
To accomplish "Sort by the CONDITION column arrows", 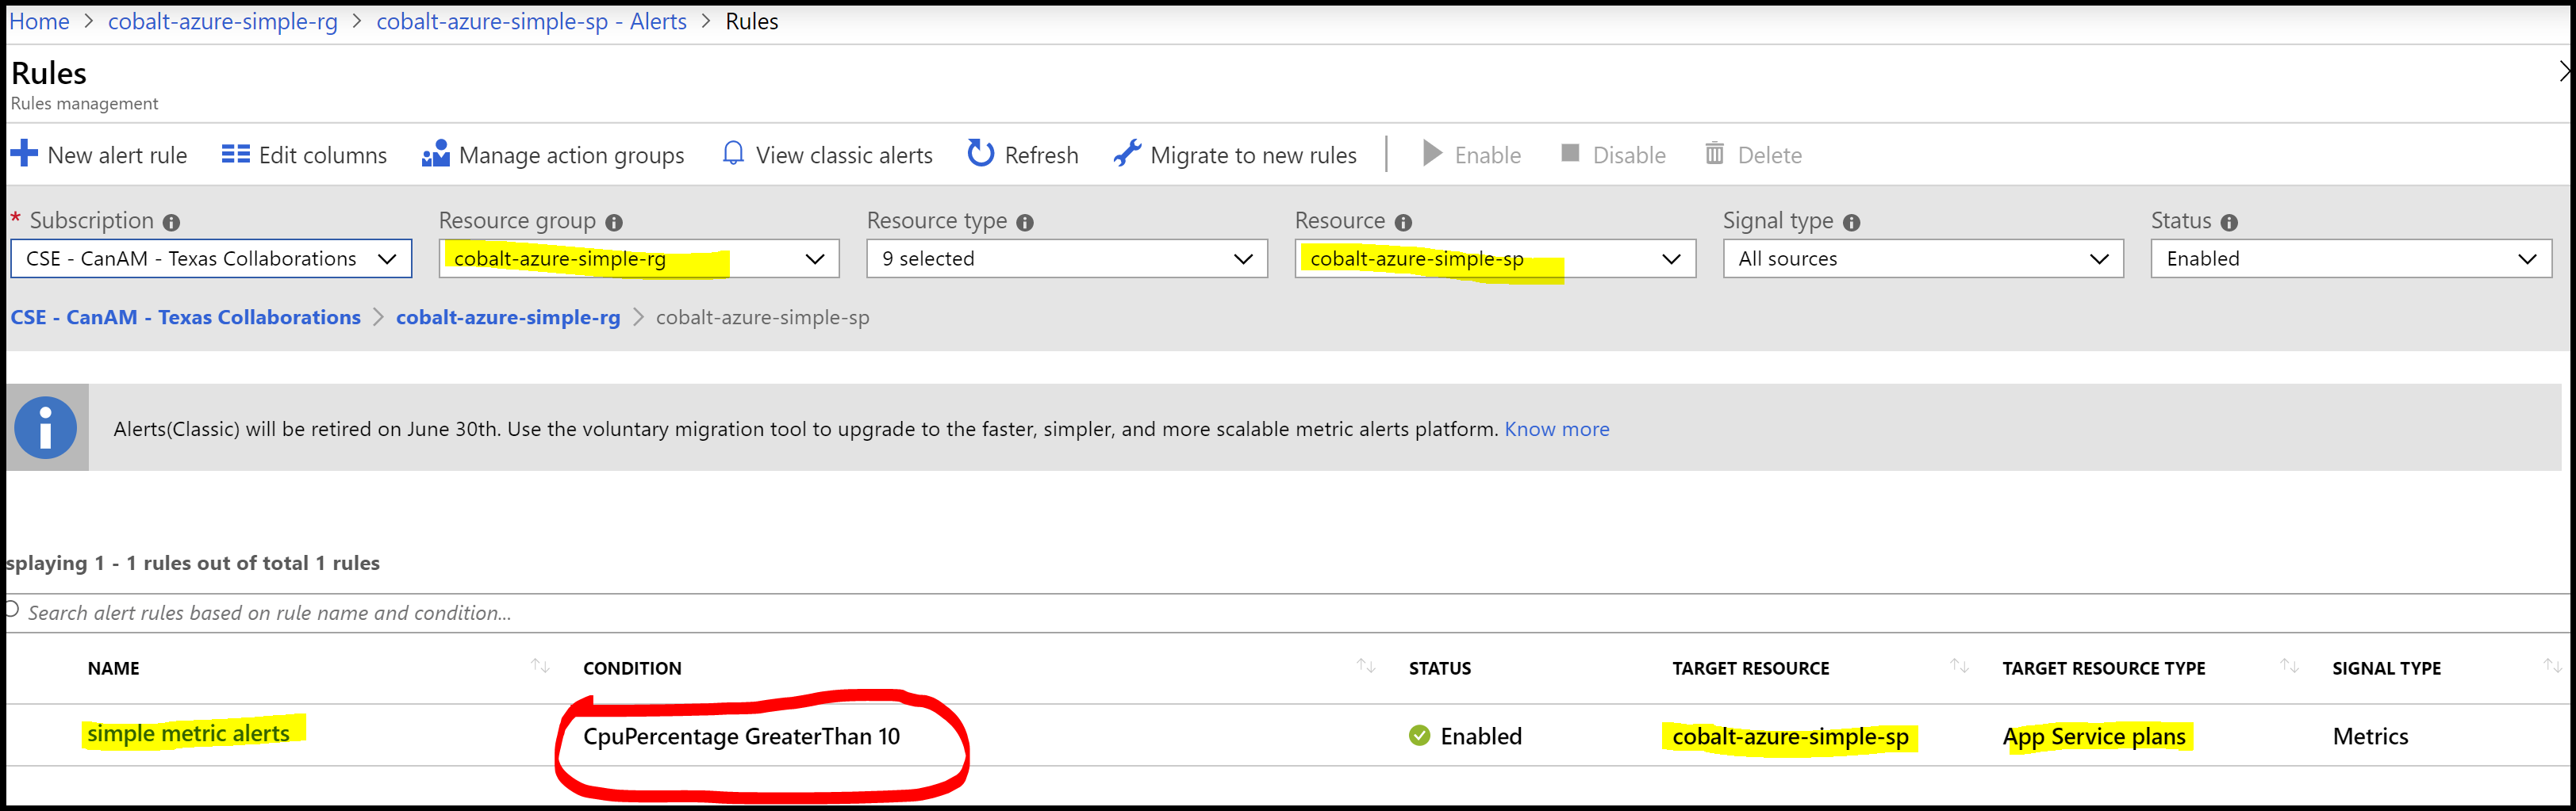I will tap(1366, 666).
